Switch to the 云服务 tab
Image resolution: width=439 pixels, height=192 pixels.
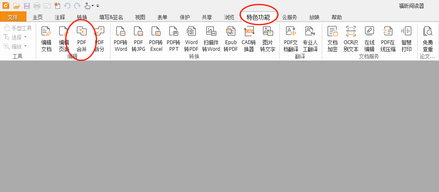point(289,17)
